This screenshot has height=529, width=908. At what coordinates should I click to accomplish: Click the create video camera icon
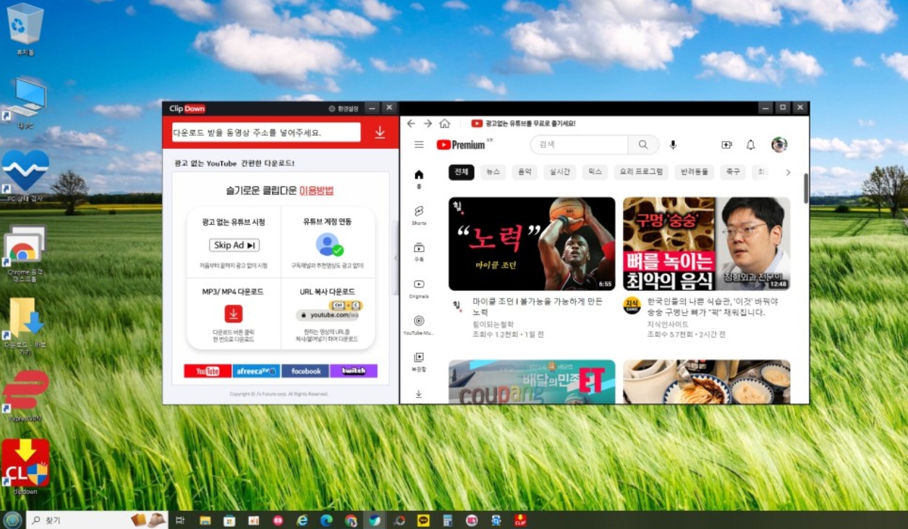(726, 145)
